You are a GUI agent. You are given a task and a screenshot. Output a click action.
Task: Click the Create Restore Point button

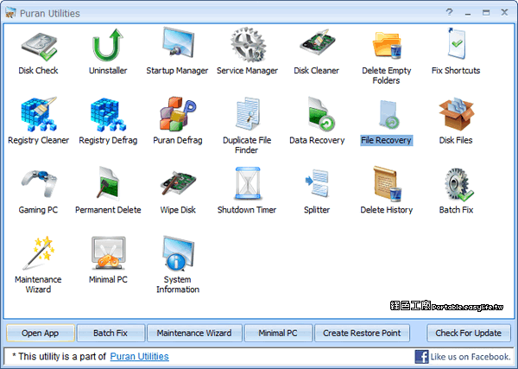pos(362,333)
